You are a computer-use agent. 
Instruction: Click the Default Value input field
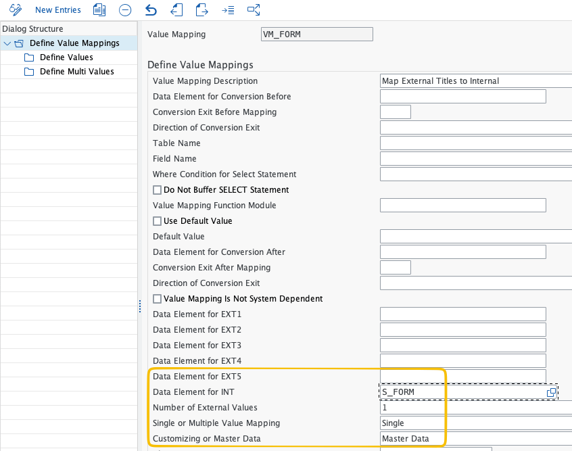tap(476, 237)
